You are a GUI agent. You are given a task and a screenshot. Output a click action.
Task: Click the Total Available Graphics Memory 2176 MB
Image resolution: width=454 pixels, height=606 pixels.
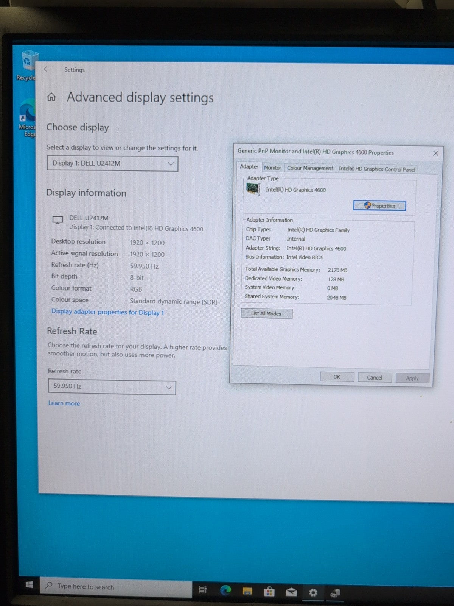pos(337,270)
